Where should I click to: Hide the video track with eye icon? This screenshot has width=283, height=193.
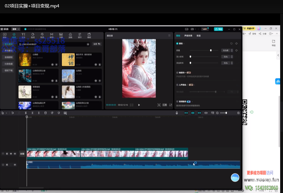click(x=11, y=154)
